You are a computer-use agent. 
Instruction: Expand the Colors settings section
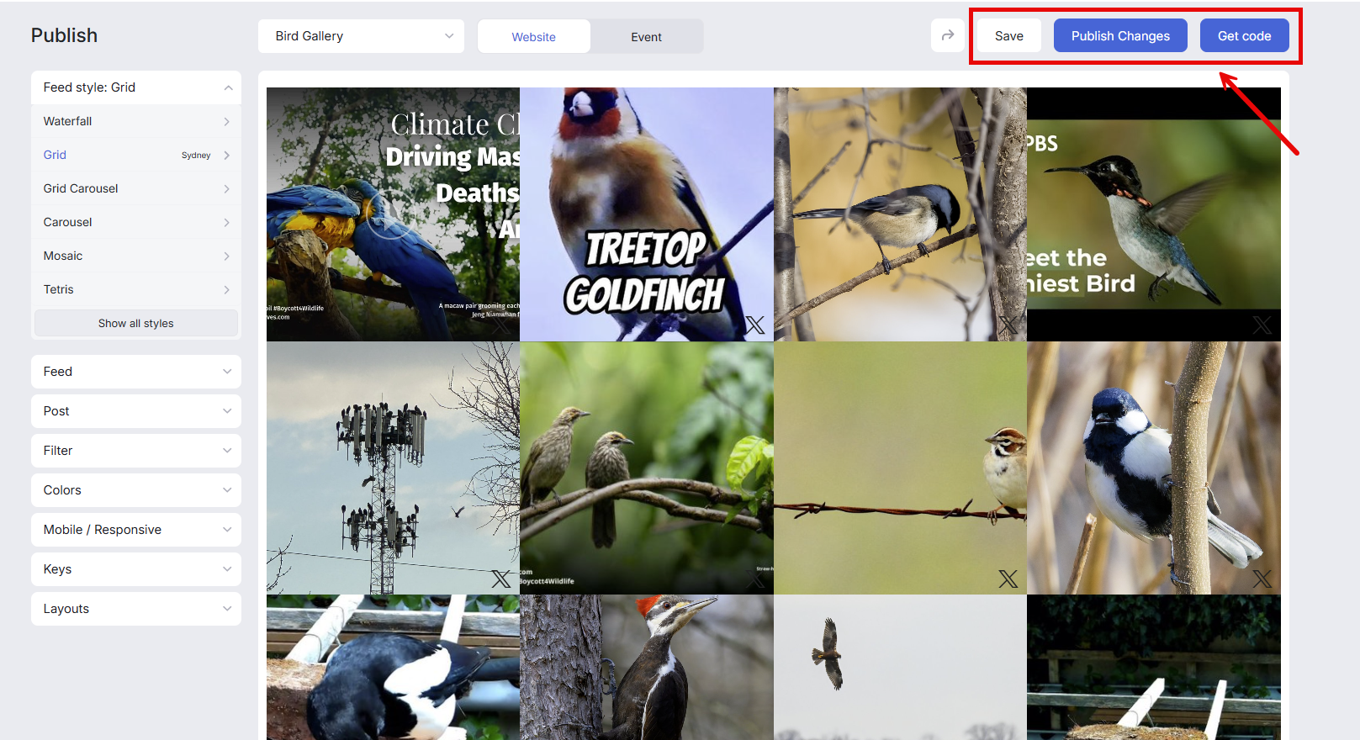(136, 490)
